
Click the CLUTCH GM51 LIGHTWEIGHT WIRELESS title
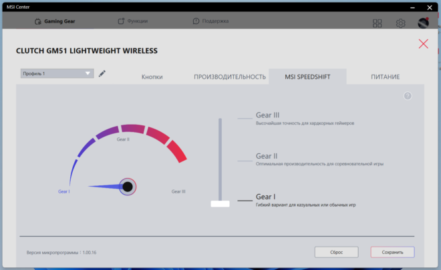tap(87, 51)
